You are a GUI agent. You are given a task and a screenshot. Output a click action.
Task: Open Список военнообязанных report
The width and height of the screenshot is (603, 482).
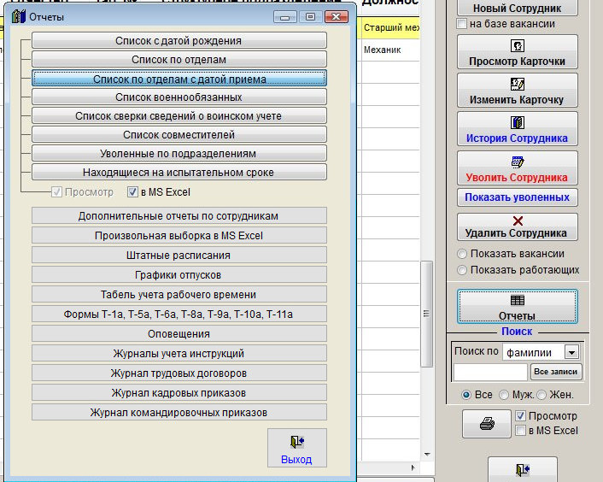[179, 97]
